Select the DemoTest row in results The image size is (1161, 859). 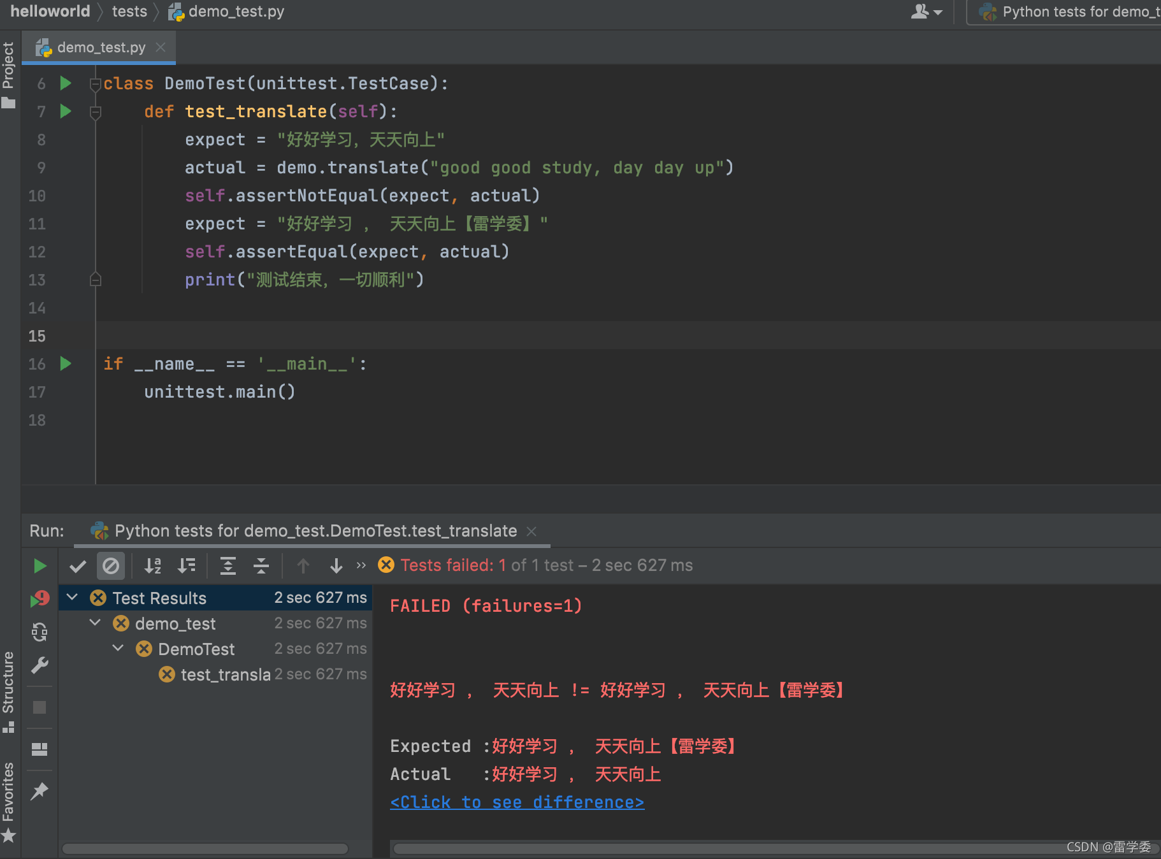(215, 649)
